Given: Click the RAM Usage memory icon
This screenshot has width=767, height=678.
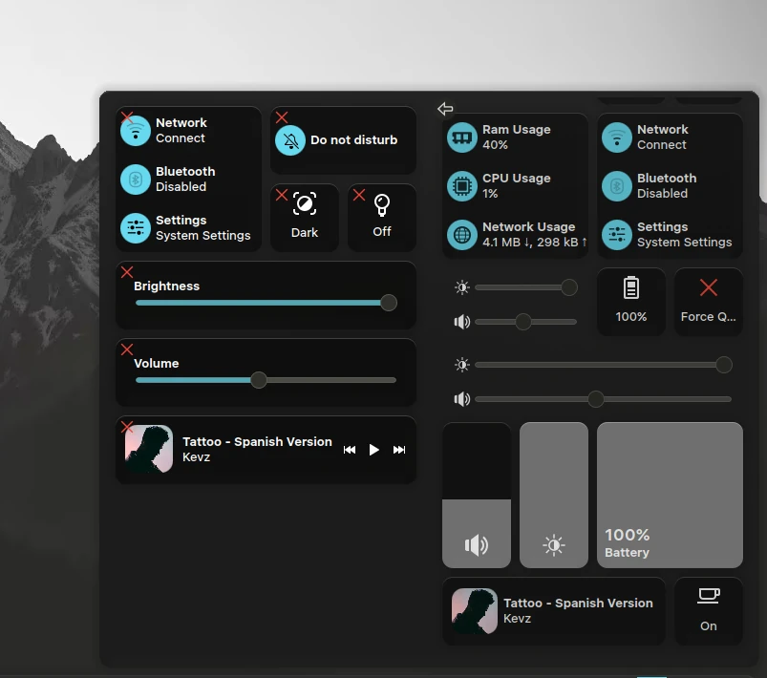Looking at the screenshot, I should coord(462,137).
